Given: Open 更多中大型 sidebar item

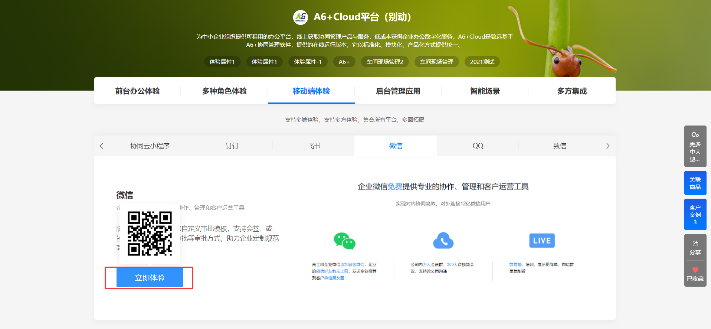Looking at the screenshot, I should pyautogui.click(x=695, y=146).
